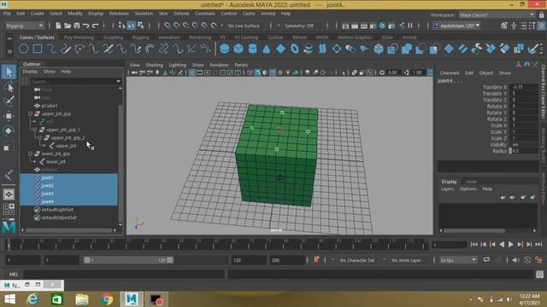Switch to the Poly Modeling shelf tab
This screenshot has height=307, width=547.
79,38
